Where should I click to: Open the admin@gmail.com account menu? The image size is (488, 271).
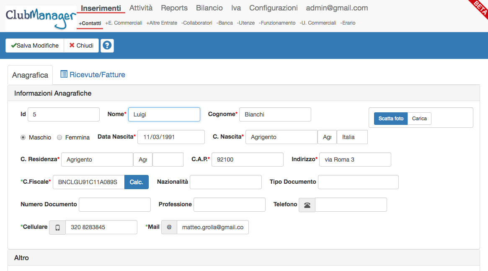[337, 8]
